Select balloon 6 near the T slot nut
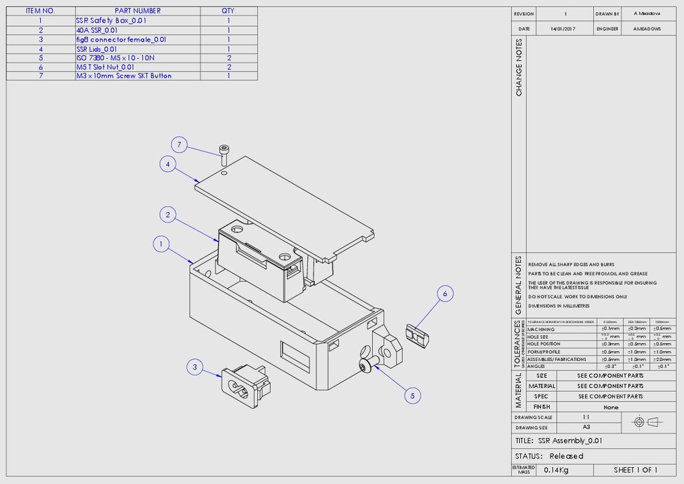Viewport: 684px width, 484px height. point(445,293)
